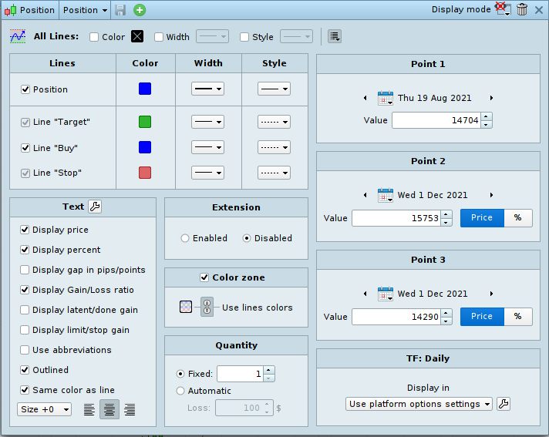Set text alignment to left
549x437 pixels.
click(89, 409)
